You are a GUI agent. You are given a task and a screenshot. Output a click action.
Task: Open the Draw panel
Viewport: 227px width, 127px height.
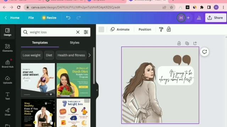coord(7,112)
